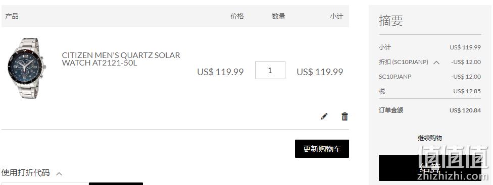Click the 使用打折代码 section label
This screenshot has width=493, height=185.
(25, 173)
